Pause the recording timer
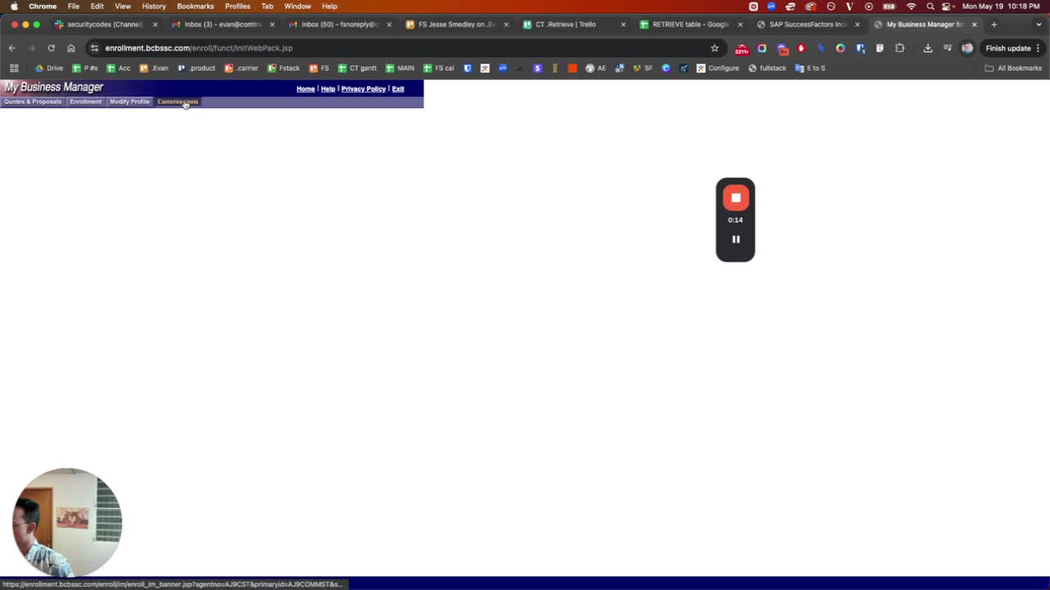 [x=736, y=239]
